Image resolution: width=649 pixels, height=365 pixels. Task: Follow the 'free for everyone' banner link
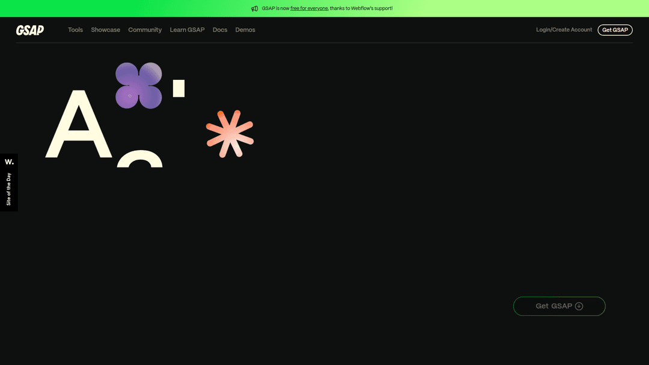tap(309, 8)
